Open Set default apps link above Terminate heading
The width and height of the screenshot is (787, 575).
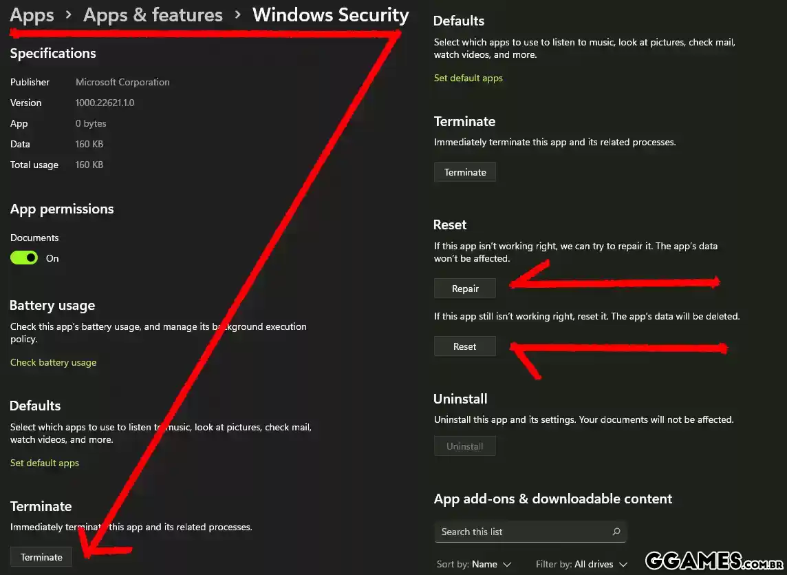pyautogui.click(x=468, y=78)
